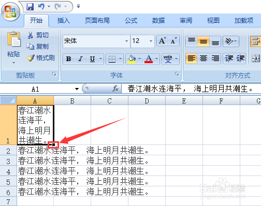Image resolution: width=261 pixels, height=206 pixels.
Task: Show the wén phonetic guide
Action: point(168,59)
